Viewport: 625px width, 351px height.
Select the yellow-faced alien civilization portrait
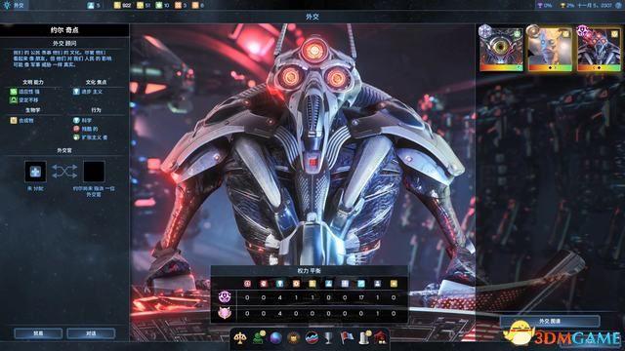(x=550, y=48)
